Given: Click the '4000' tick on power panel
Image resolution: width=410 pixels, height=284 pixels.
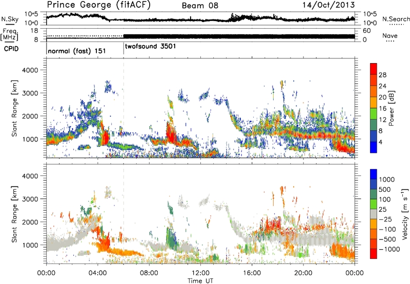Looking at the screenshot, I should (30, 70).
